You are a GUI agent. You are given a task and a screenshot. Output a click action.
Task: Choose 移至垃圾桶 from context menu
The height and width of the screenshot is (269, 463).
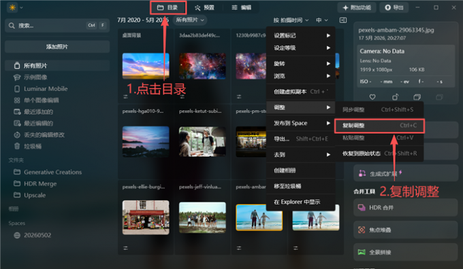click(x=300, y=186)
